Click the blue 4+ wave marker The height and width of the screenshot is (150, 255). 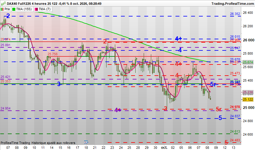(178, 39)
